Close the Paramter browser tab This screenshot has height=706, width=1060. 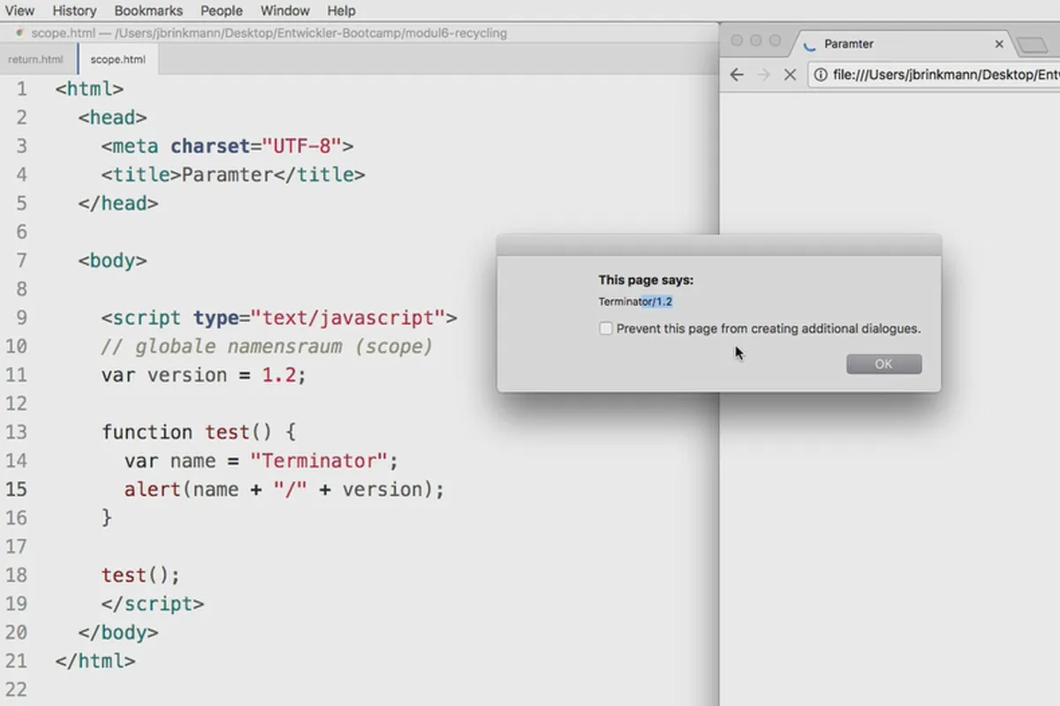(999, 43)
